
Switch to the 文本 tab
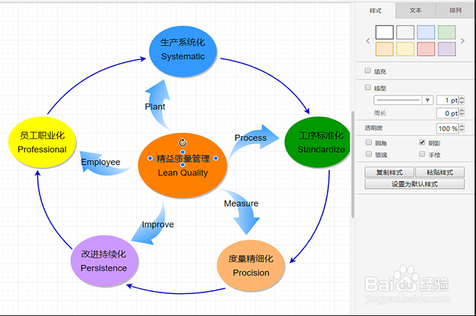pyautogui.click(x=416, y=10)
